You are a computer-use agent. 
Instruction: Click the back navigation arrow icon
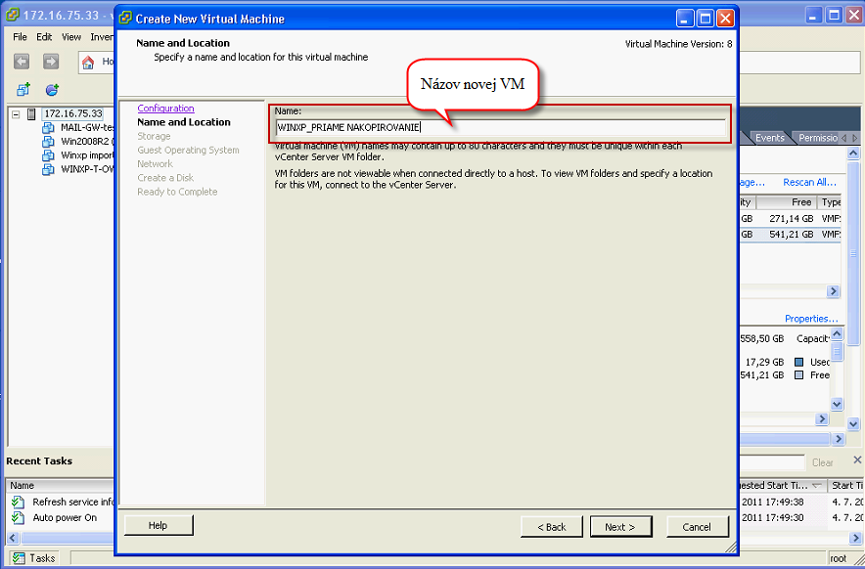pos(22,62)
